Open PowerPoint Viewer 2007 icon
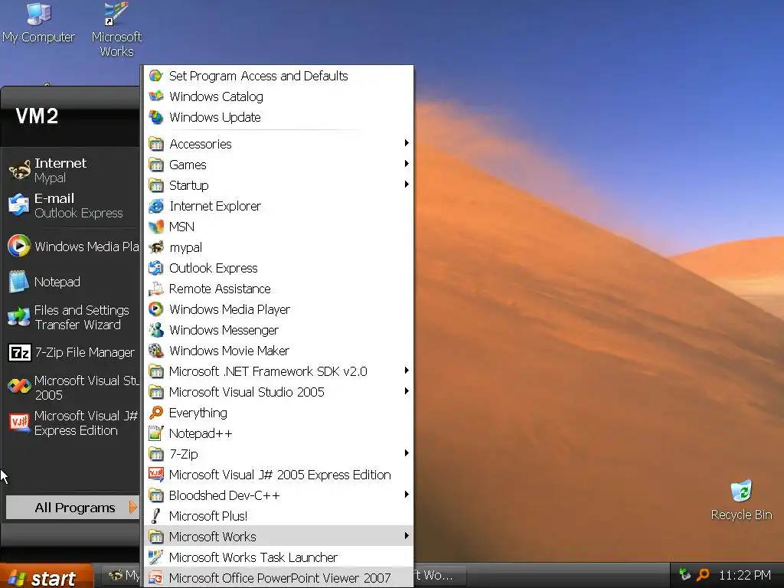Image resolution: width=784 pixels, height=588 pixels. 156,578
